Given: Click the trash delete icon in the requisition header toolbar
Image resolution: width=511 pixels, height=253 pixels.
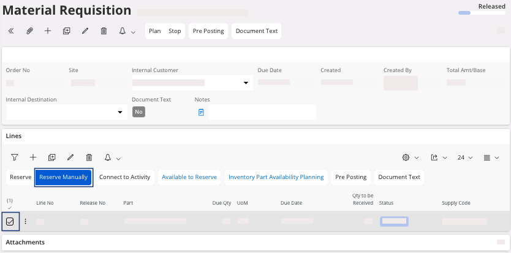Looking at the screenshot, I should click(104, 31).
